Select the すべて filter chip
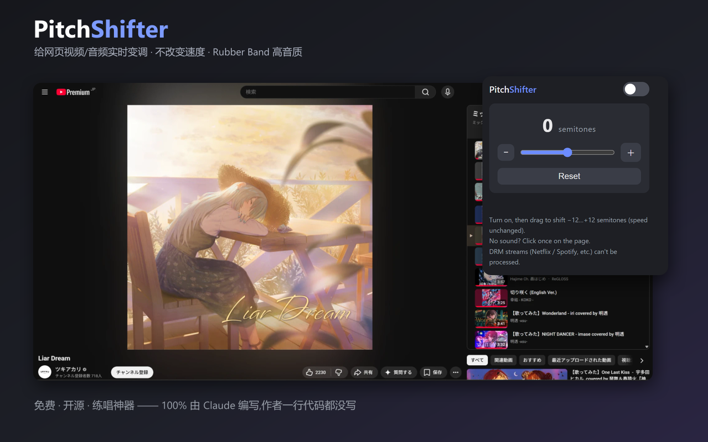 coord(477,360)
